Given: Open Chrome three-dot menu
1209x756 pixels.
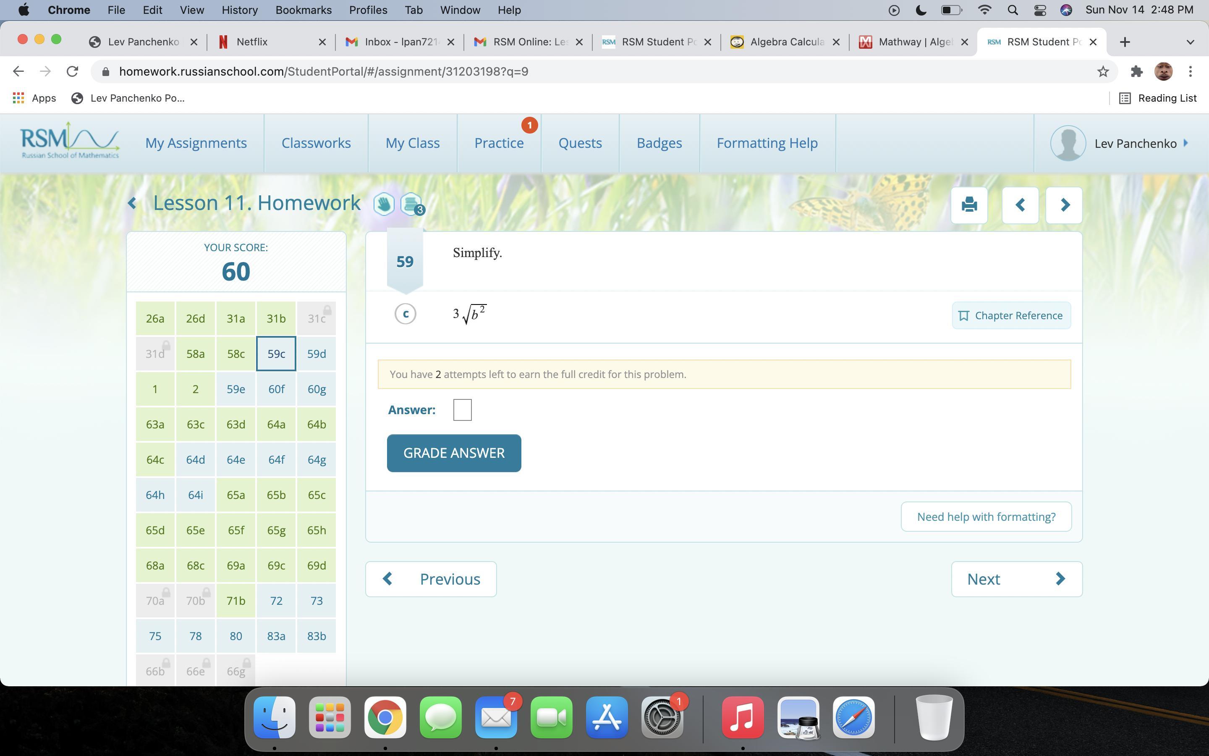Looking at the screenshot, I should point(1190,71).
